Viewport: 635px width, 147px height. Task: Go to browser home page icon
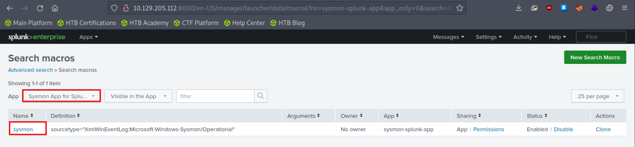click(55, 8)
